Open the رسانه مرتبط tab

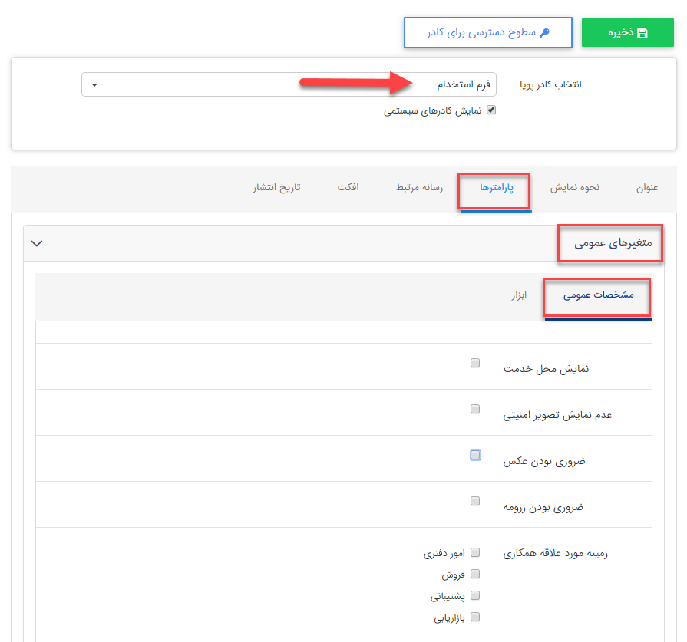(418, 187)
